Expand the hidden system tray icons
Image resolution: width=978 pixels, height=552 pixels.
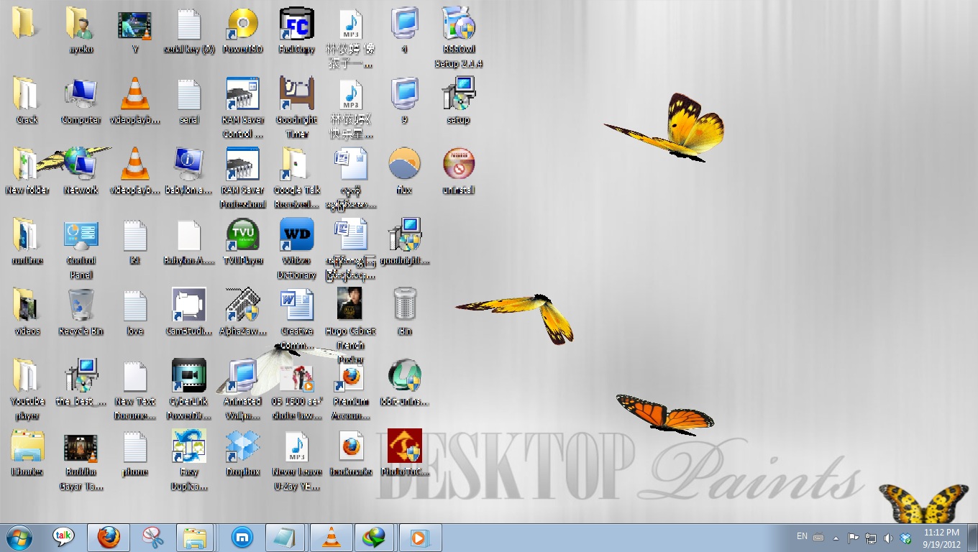point(836,537)
